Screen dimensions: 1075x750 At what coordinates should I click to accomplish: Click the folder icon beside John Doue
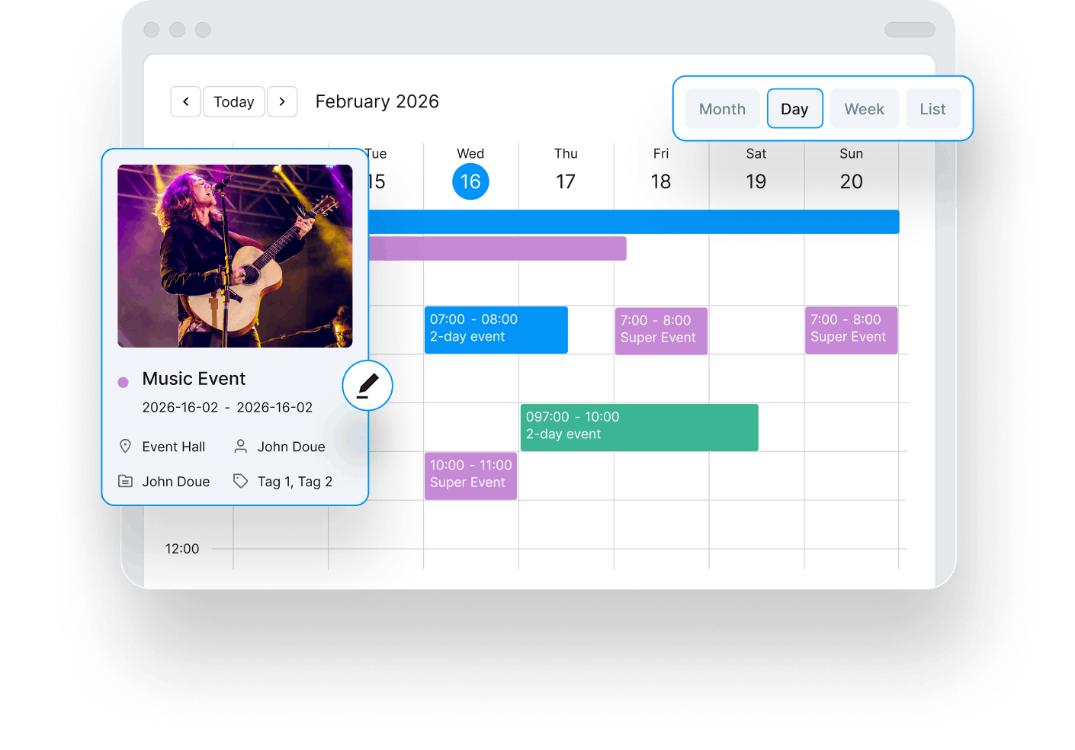click(x=126, y=481)
